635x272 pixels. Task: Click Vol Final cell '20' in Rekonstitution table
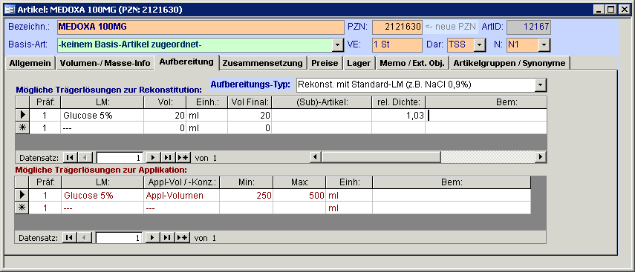[x=250, y=115]
